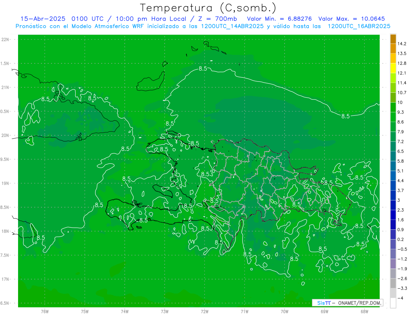Viewport: 409px width, 316px height.
Task: Click the '-1.9' colorbar value
Action: tap(402, 269)
